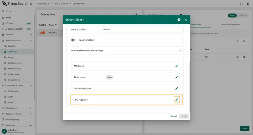Delete the TCP server row
Viewport: 253px width, 135px height.
coord(244,57)
